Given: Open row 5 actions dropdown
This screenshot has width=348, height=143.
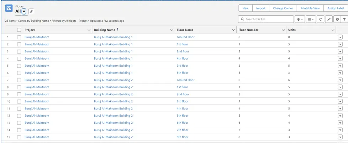Looking at the screenshot, I should (x=340, y=66).
